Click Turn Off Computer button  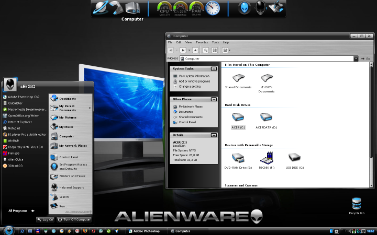[x=74, y=219]
